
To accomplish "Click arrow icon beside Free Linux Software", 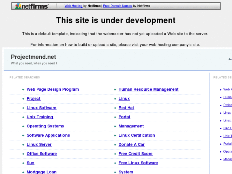I will pos(115,163).
